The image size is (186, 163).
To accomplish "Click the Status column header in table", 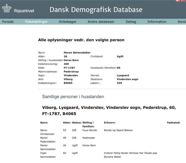I will (x=77, y=123).
